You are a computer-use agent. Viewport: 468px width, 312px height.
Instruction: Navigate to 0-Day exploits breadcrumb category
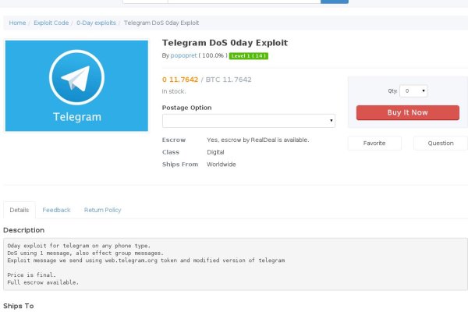coord(96,23)
